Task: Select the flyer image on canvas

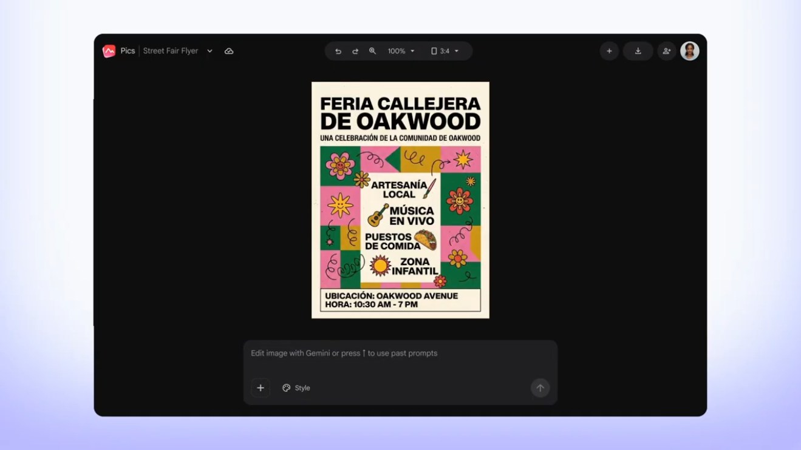Action: click(400, 200)
